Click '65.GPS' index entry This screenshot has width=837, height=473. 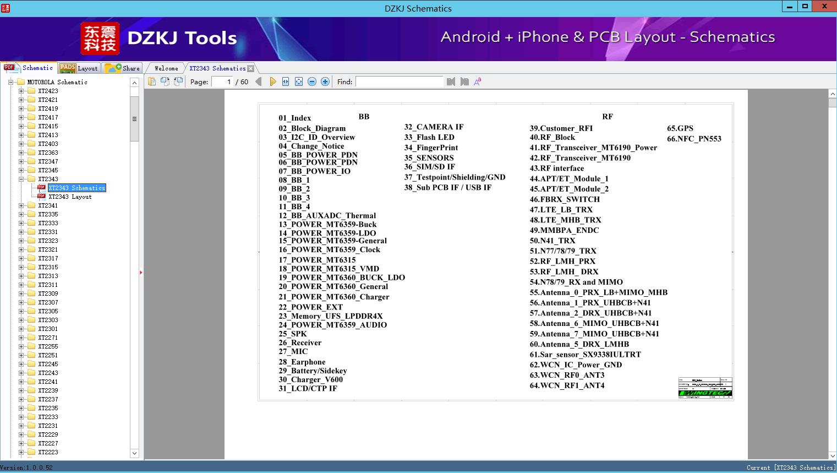pos(680,128)
